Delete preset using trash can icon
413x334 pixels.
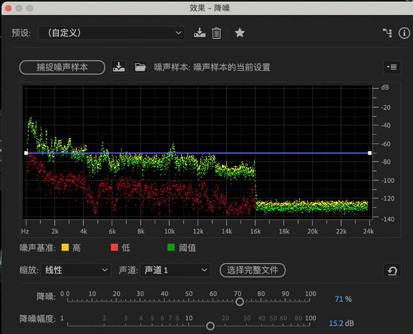217,33
